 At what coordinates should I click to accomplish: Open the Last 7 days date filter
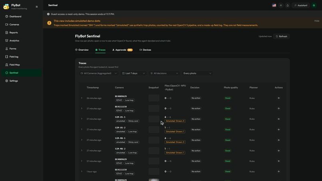(x=133, y=74)
